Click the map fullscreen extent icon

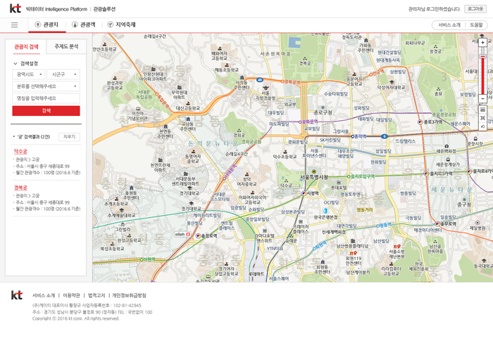click(482, 118)
